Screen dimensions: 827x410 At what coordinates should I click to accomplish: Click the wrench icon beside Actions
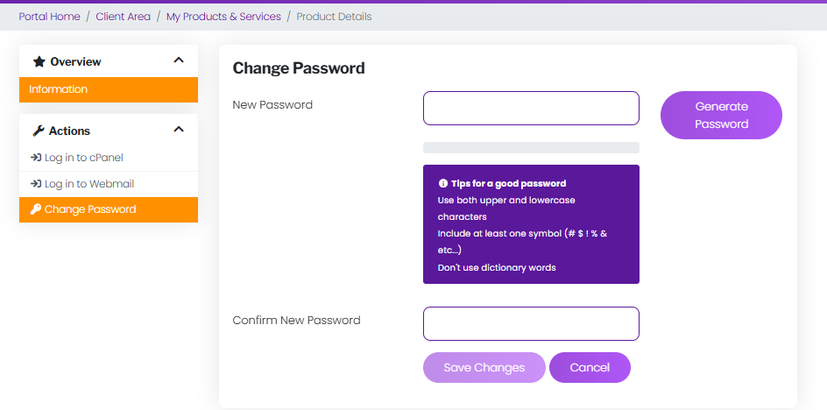[38, 131]
